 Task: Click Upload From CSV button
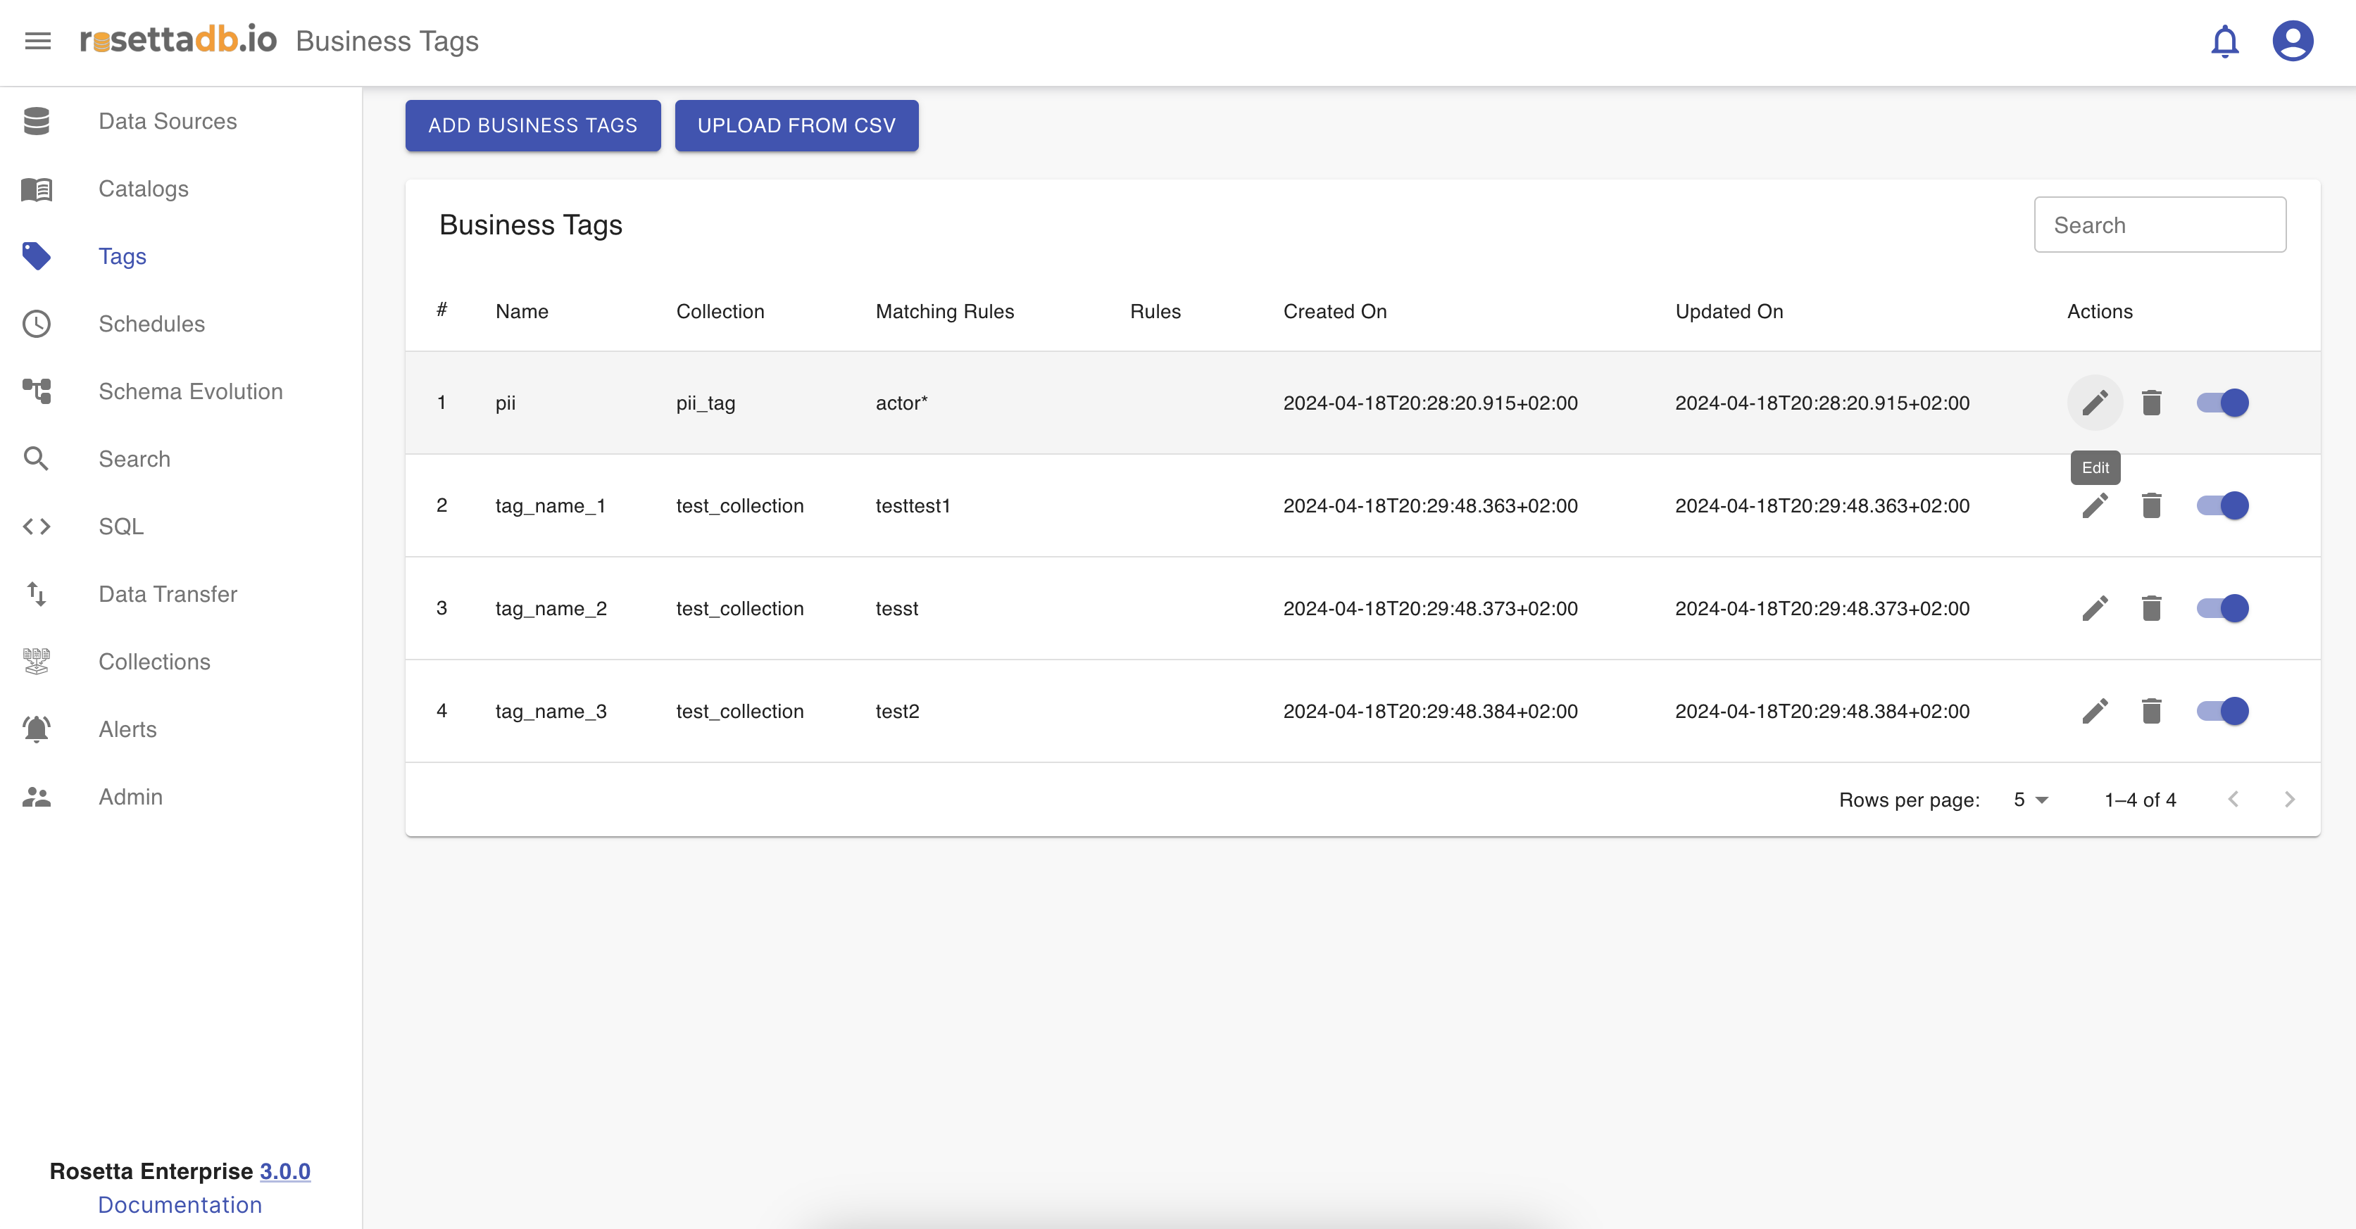click(x=796, y=125)
